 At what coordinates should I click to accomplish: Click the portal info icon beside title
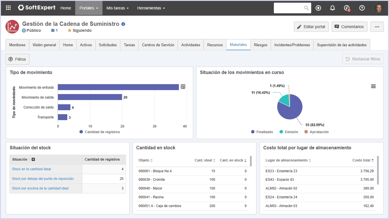(x=123, y=24)
